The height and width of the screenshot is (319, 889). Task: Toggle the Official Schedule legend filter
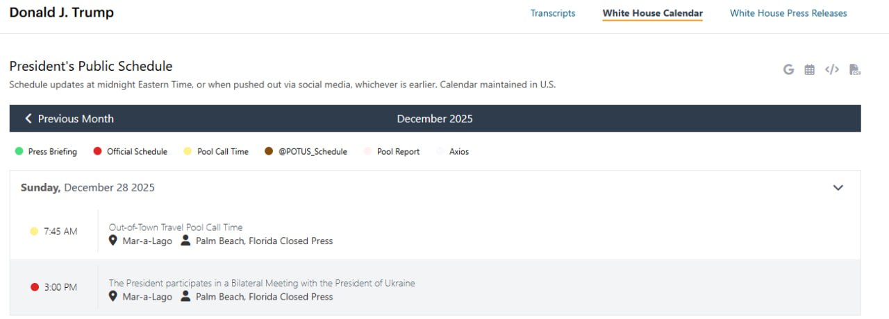click(130, 151)
